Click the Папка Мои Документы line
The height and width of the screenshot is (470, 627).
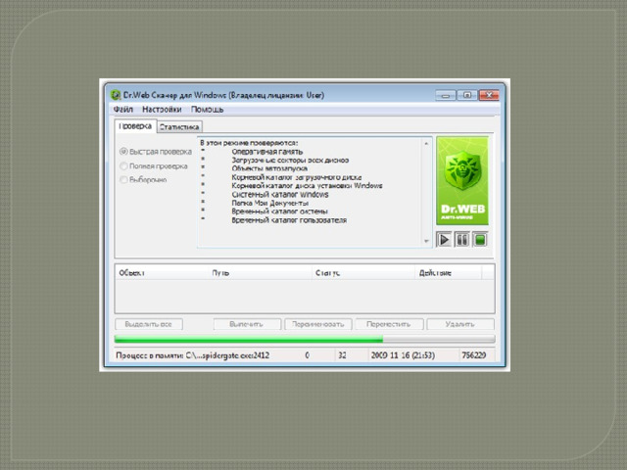(270, 203)
